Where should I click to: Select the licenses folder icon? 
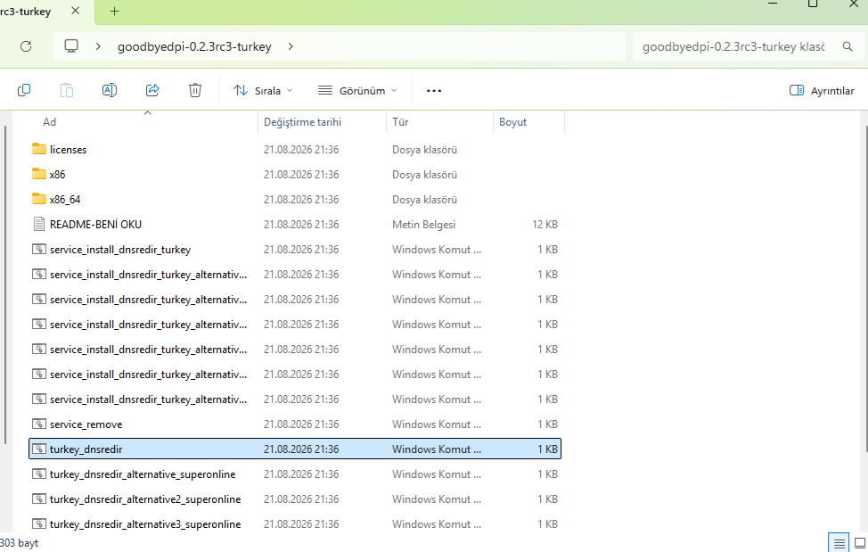38,149
